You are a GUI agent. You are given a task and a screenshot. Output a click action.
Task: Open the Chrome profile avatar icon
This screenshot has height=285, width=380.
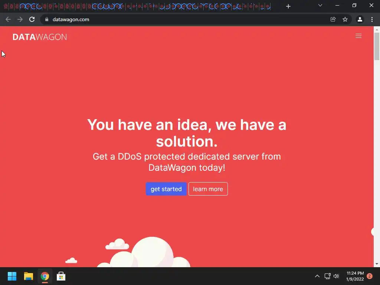(x=360, y=19)
